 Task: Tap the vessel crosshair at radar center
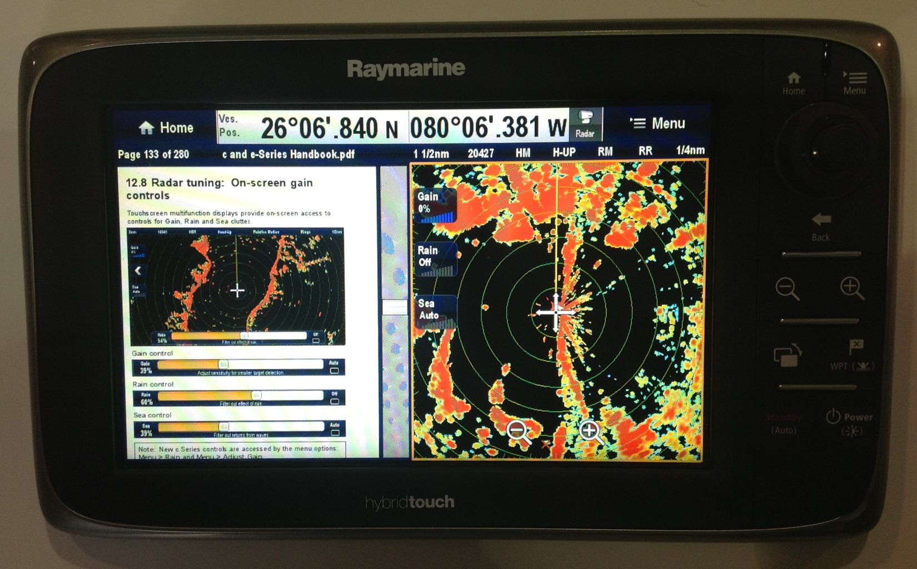click(556, 312)
